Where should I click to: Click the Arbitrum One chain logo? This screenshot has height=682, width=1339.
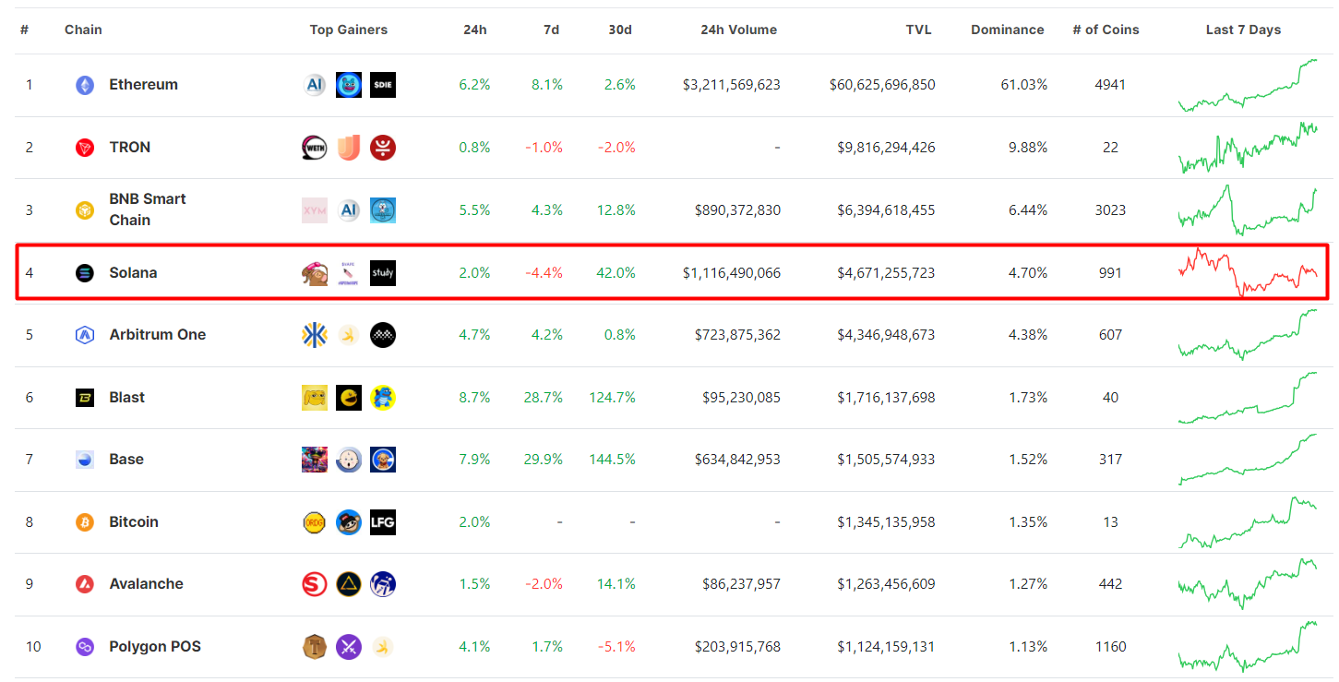coord(85,335)
